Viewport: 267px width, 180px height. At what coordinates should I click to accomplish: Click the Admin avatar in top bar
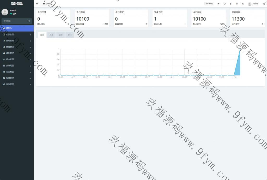point(250,4)
